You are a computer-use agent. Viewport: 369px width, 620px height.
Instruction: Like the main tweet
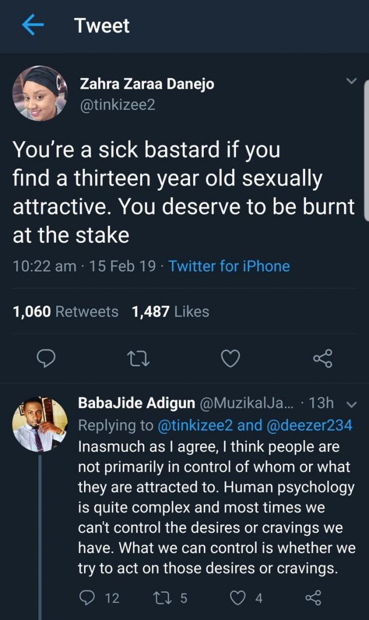[x=230, y=360]
